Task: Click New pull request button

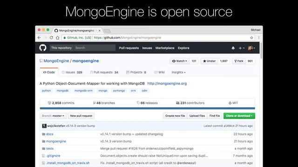Action: pos(81,116)
